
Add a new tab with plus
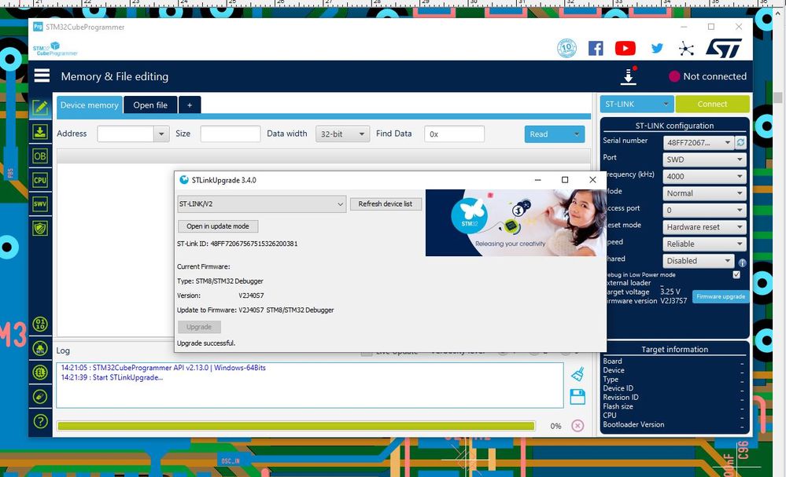coord(190,105)
